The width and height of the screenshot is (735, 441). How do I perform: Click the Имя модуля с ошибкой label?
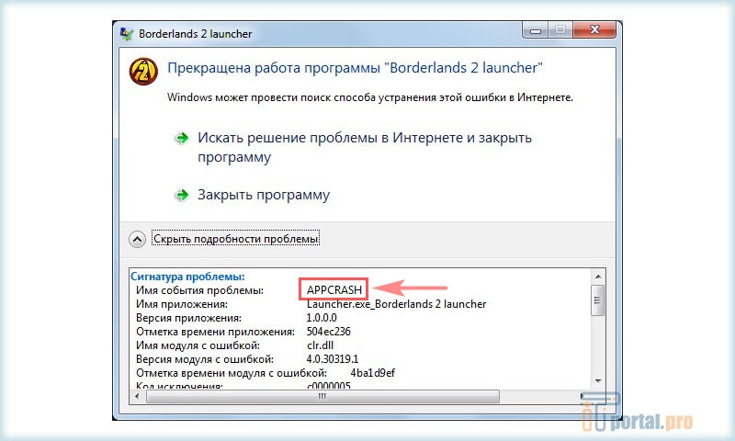pos(198,345)
